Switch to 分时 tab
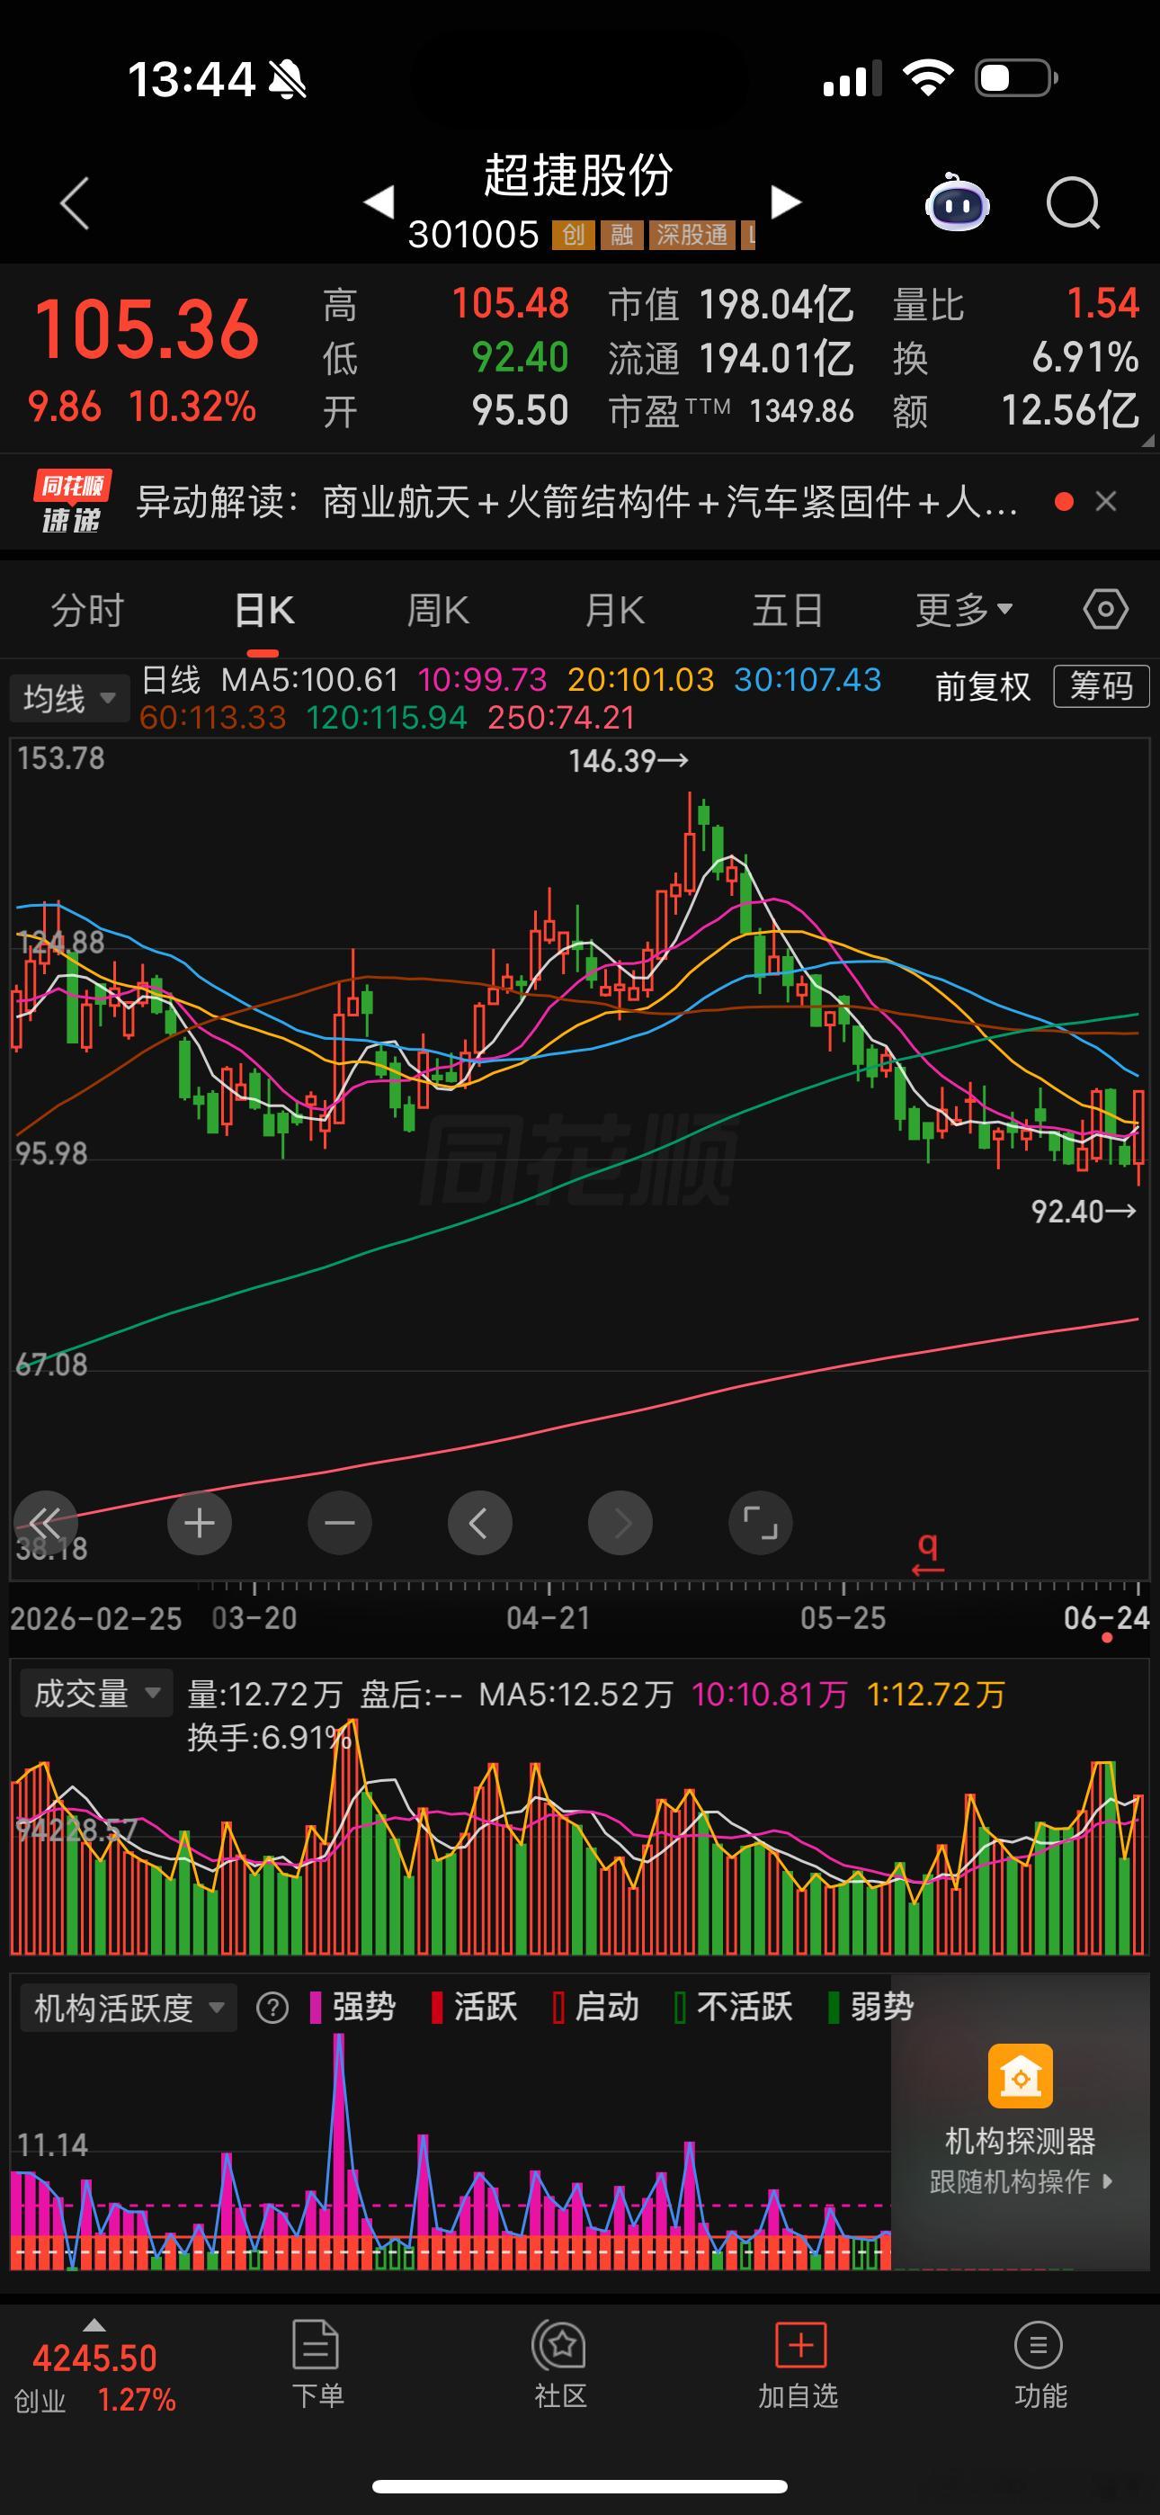 pyautogui.click(x=88, y=610)
